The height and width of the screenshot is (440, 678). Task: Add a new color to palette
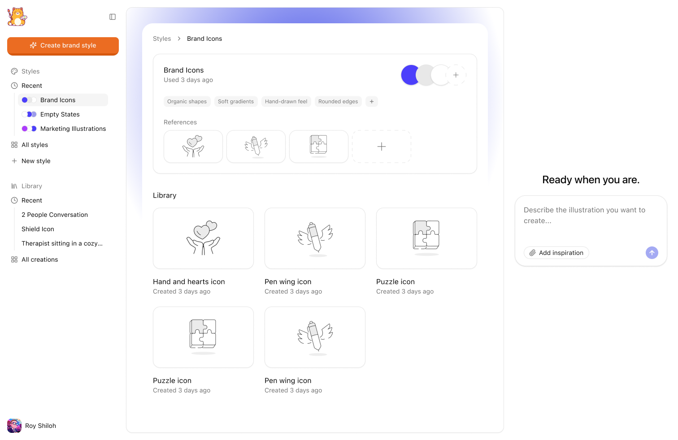point(456,75)
